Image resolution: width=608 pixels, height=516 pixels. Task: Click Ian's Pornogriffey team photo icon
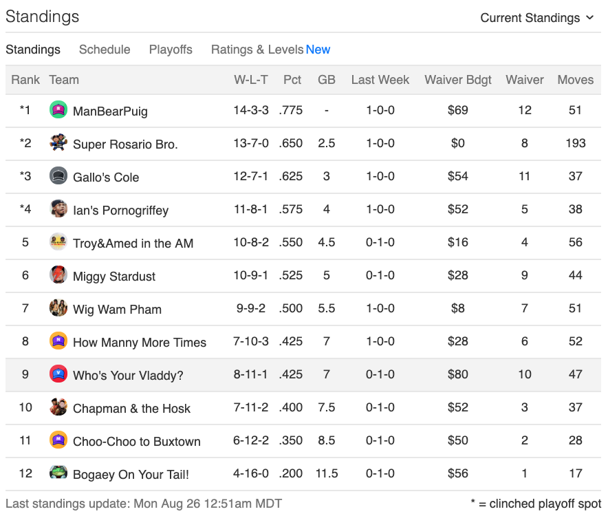[x=58, y=208]
